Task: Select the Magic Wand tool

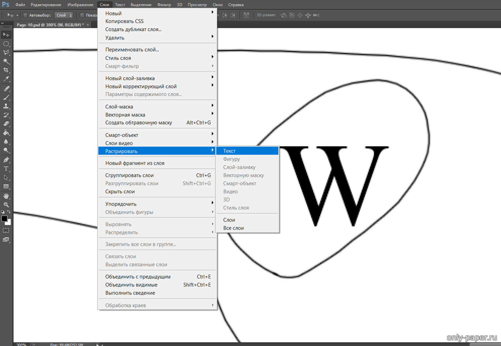Action: 6,61
